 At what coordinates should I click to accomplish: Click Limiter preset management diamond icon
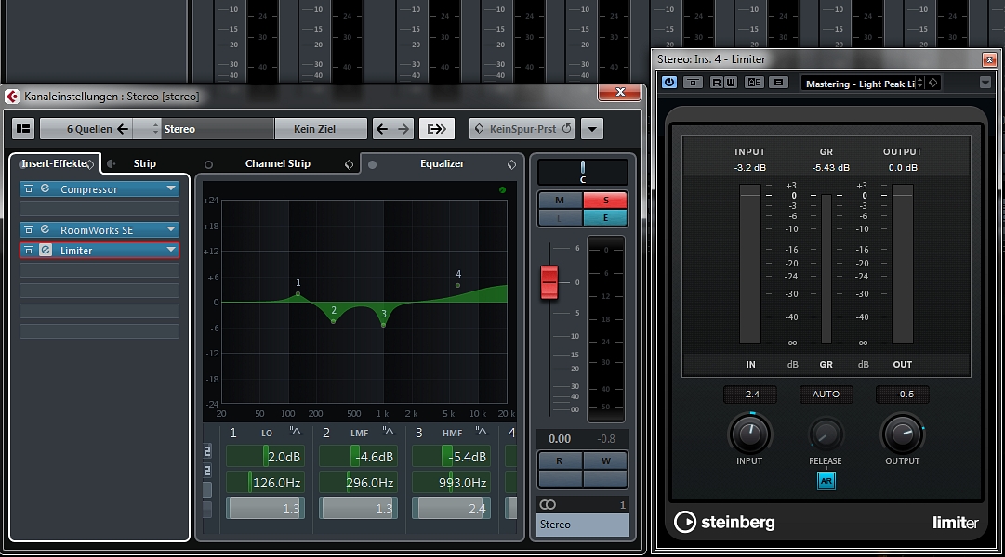[x=933, y=83]
